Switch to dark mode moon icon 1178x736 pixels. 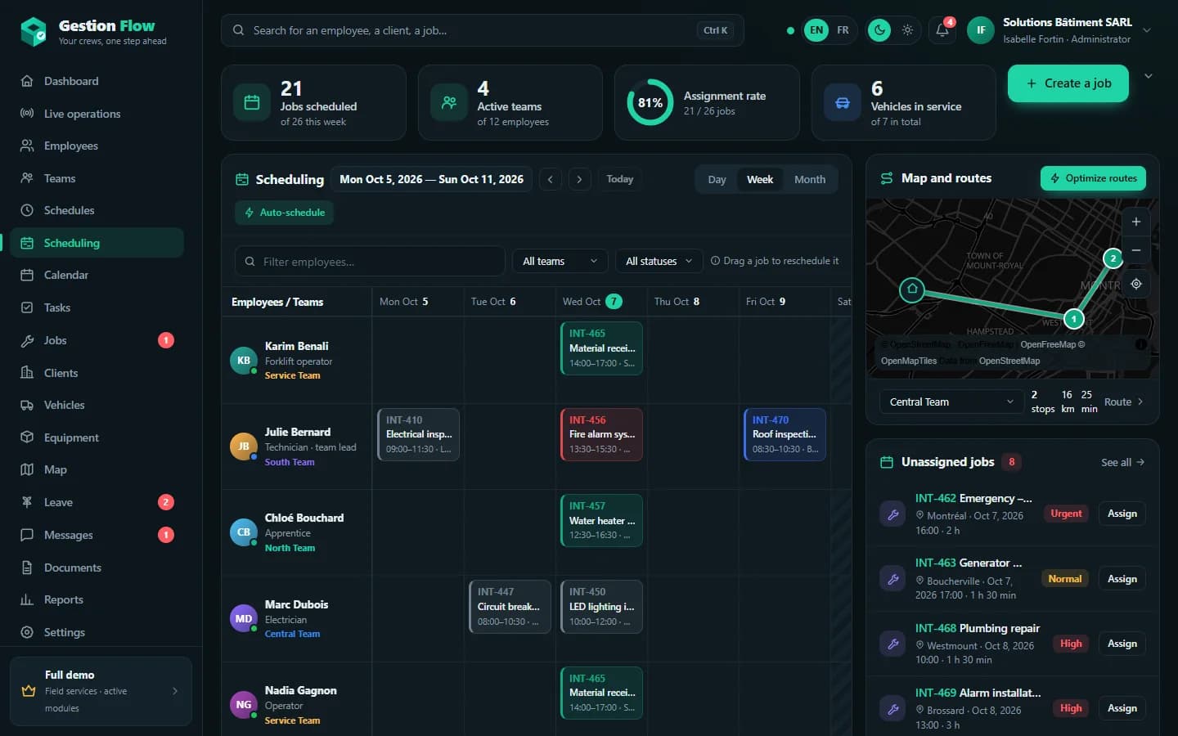coord(879,30)
